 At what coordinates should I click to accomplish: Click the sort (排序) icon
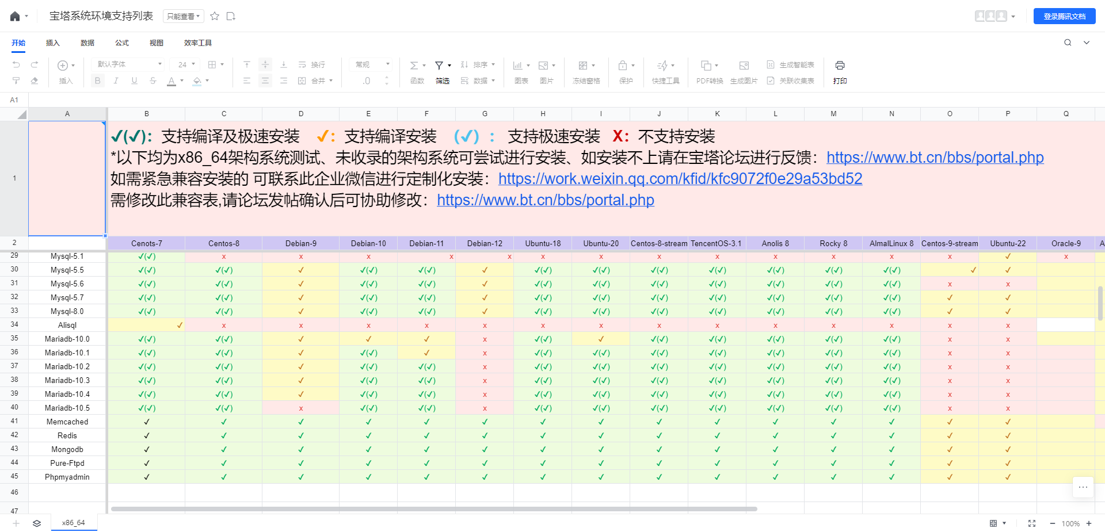(x=464, y=64)
